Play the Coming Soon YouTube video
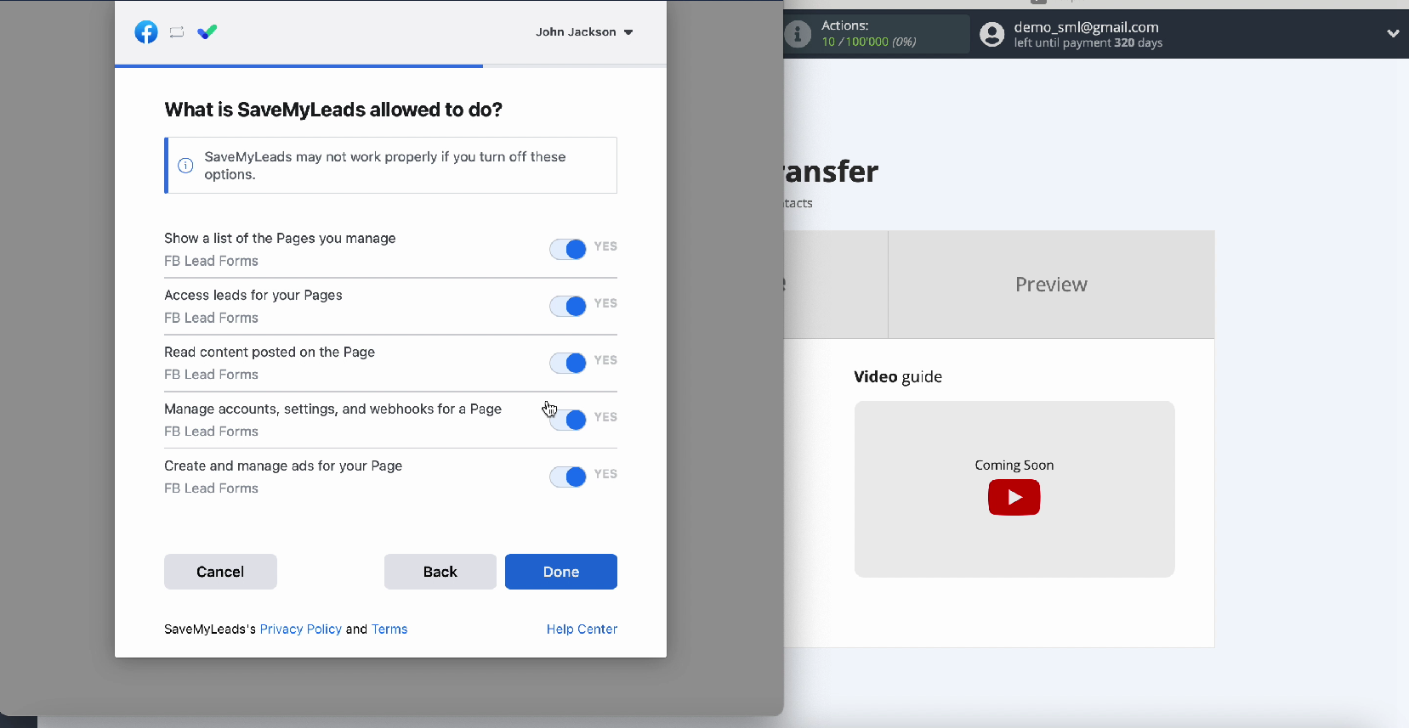The height and width of the screenshot is (728, 1409). tap(1014, 497)
